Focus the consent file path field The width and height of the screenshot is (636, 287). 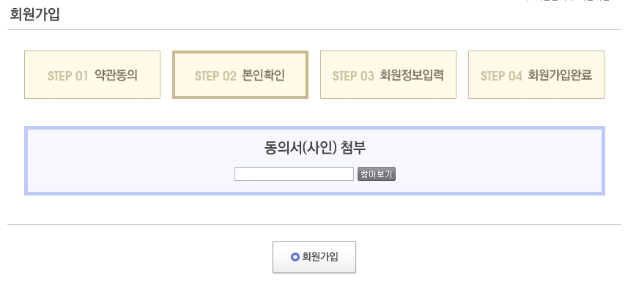[294, 174]
